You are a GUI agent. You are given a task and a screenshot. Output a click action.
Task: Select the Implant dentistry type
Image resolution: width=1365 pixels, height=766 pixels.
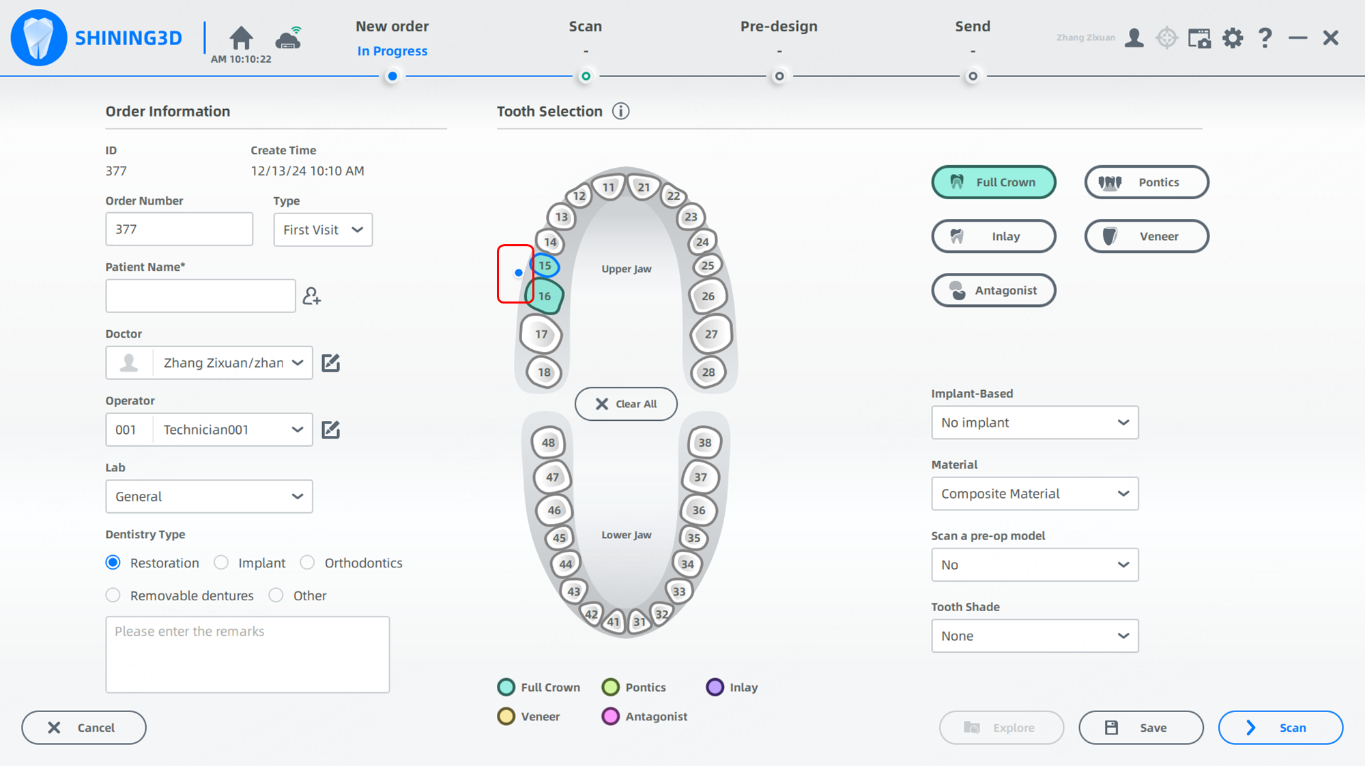[221, 563]
